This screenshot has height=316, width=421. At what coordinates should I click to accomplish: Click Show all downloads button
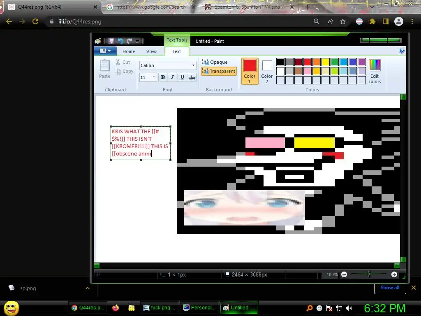(390, 288)
